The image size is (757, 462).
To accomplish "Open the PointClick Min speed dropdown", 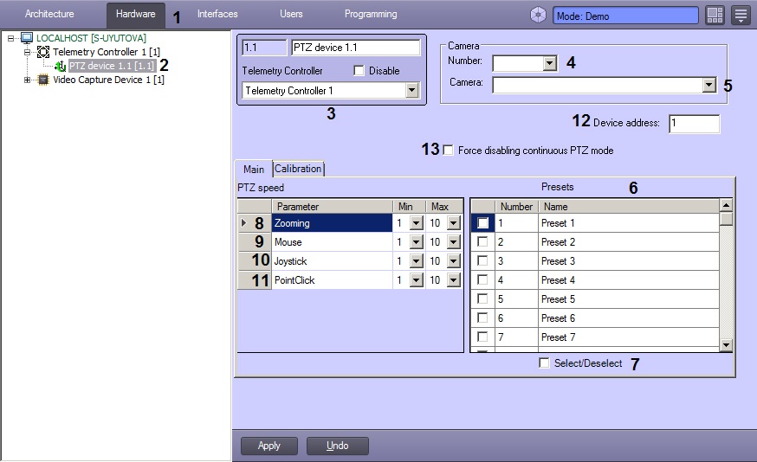I will coord(416,280).
